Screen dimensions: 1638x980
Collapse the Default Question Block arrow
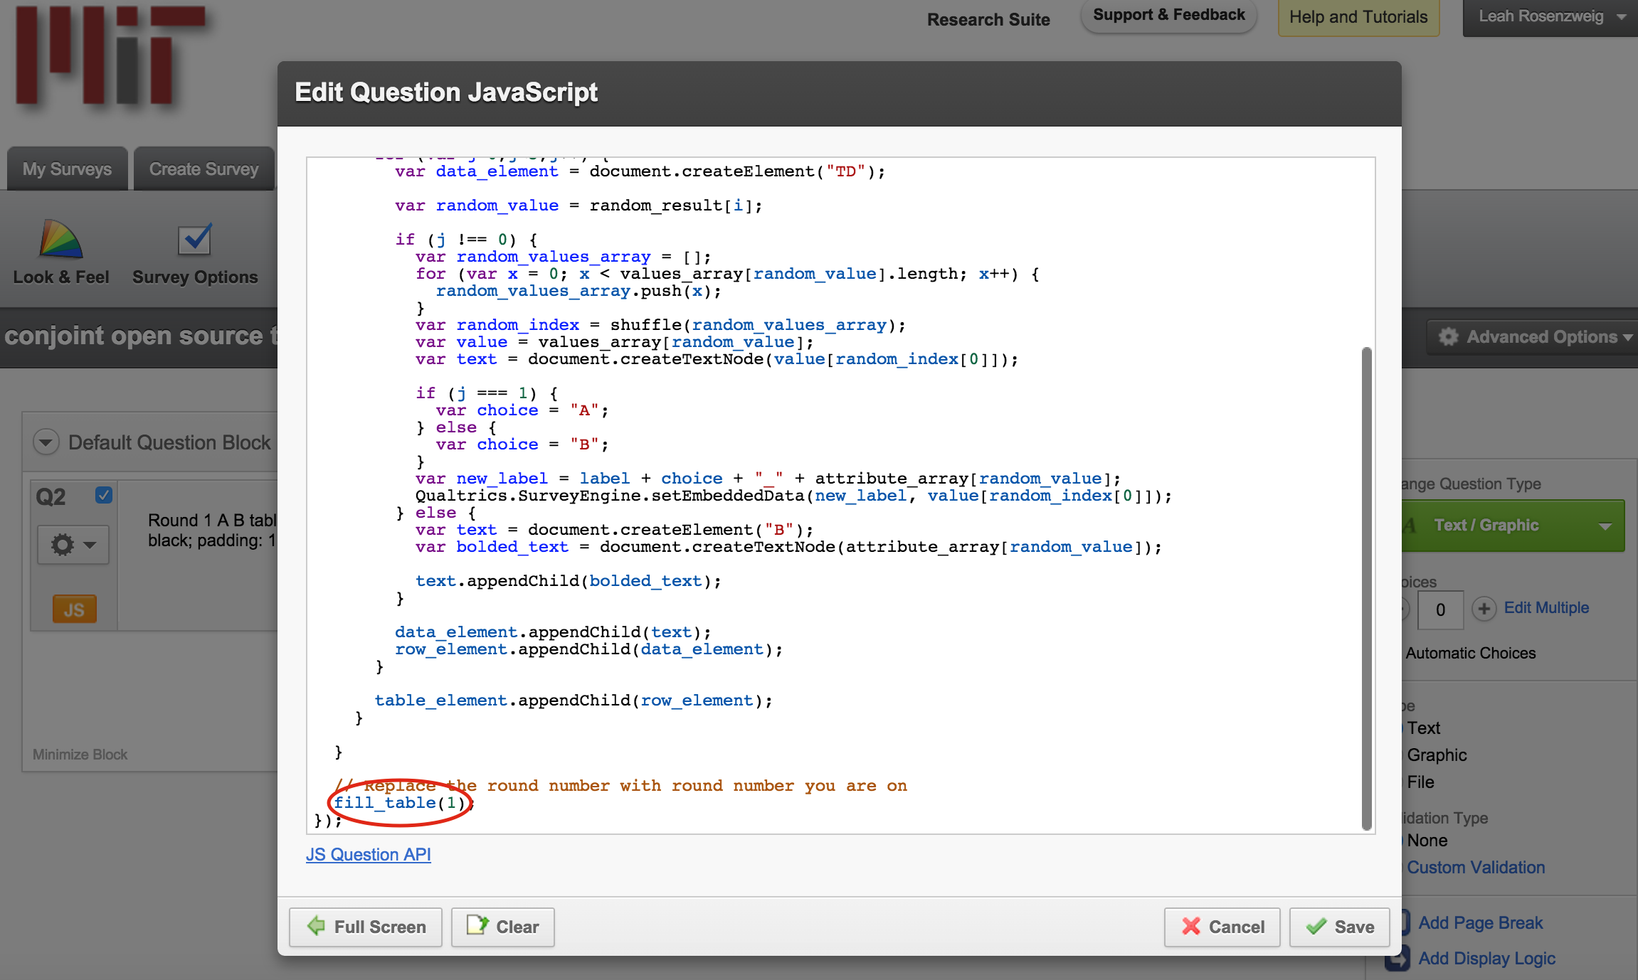tap(46, 442)
